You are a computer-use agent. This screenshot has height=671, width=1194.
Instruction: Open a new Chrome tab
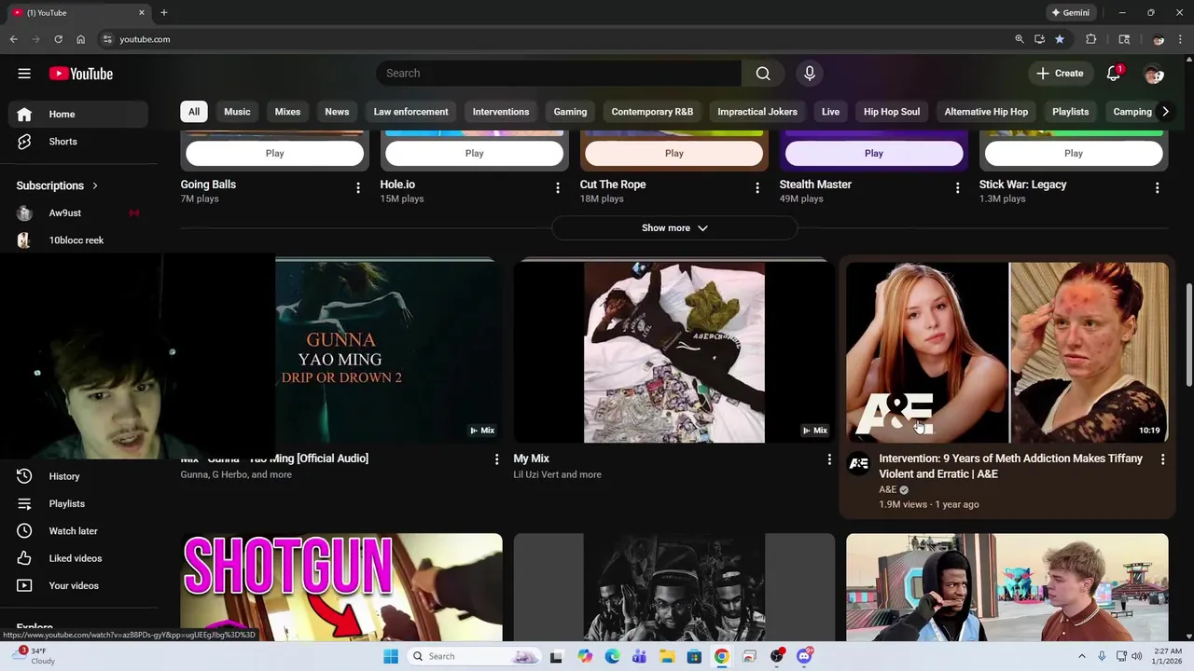click(164, 13)
